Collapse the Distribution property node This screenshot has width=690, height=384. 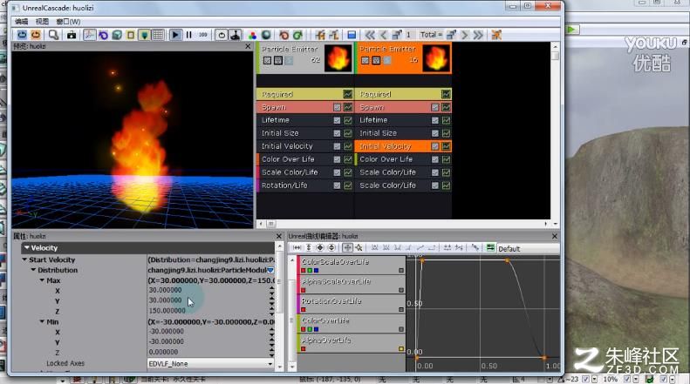click(33, 270)
